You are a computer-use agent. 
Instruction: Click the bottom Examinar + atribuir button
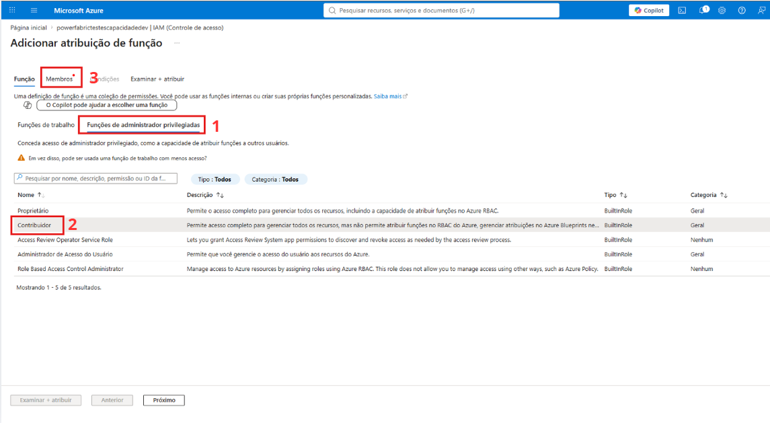(46, 400)
